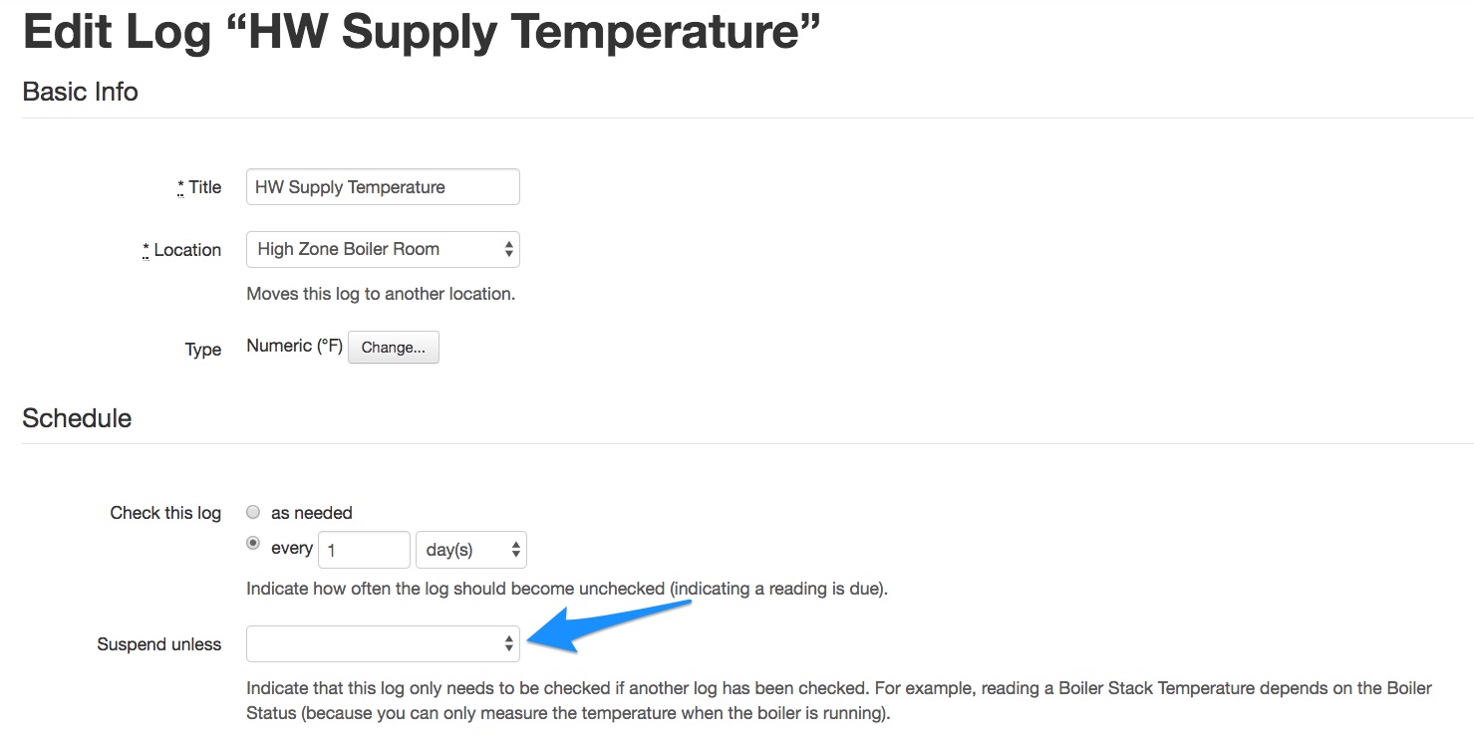Select the "every" interval radio button
The height and width of the screenshot is (737, 1474).
253,544
